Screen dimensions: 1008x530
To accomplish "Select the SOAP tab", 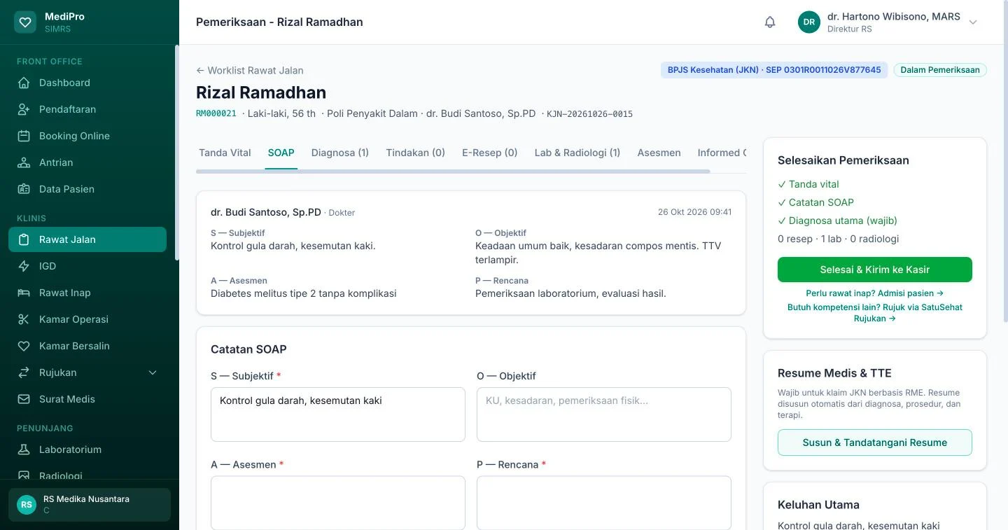I will pos(281,153).
